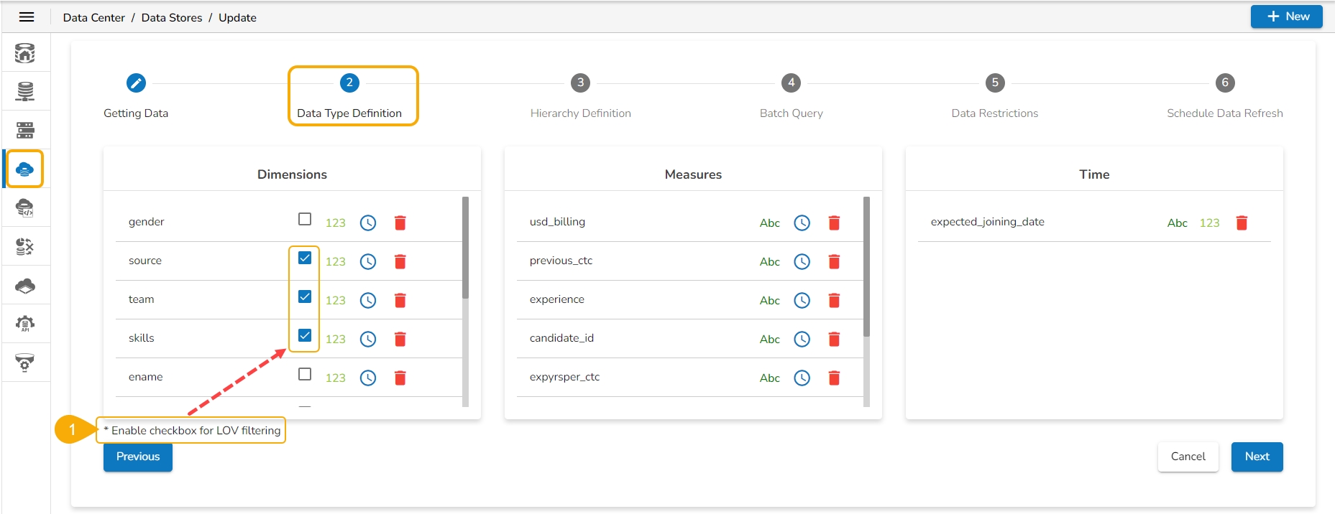
Task: Open the highlighted Data Stores sidebar icon
Action: coord(25,169)
